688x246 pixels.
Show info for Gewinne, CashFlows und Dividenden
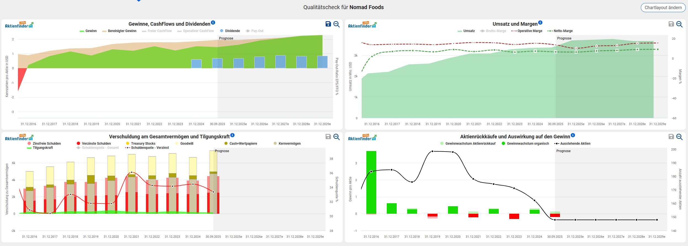(213, 23)
